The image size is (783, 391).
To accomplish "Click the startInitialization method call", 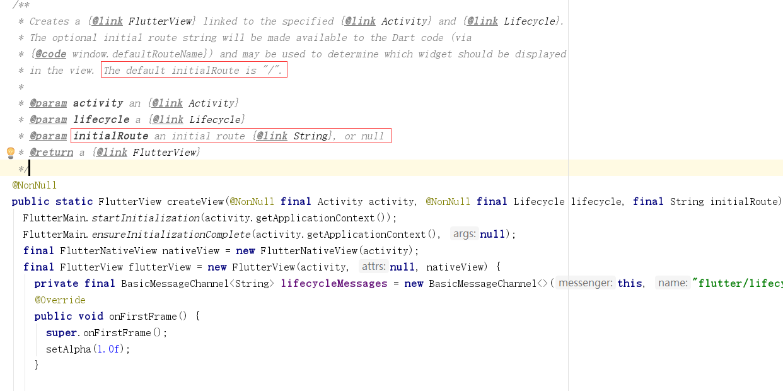I will [x=146, y=218].
